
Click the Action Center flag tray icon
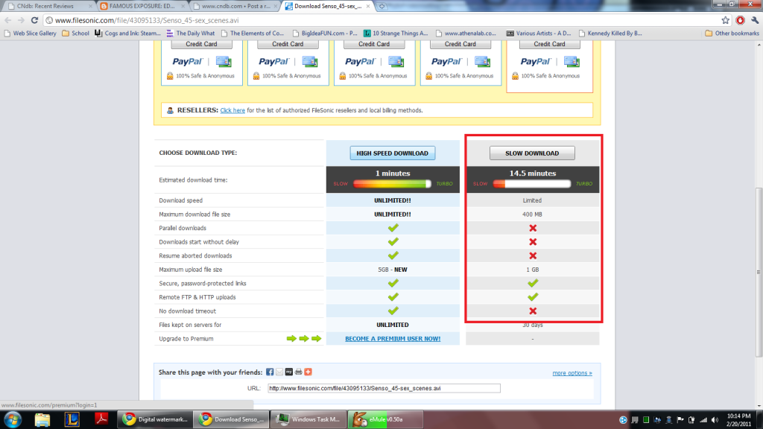680,420
